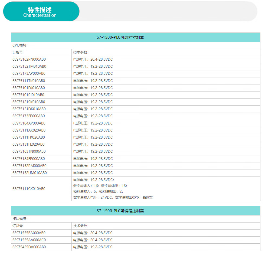Click the voltage value in the 6ES75111AK020AB0 row
This screenshot has width=268, height=255.
(102, 130)
